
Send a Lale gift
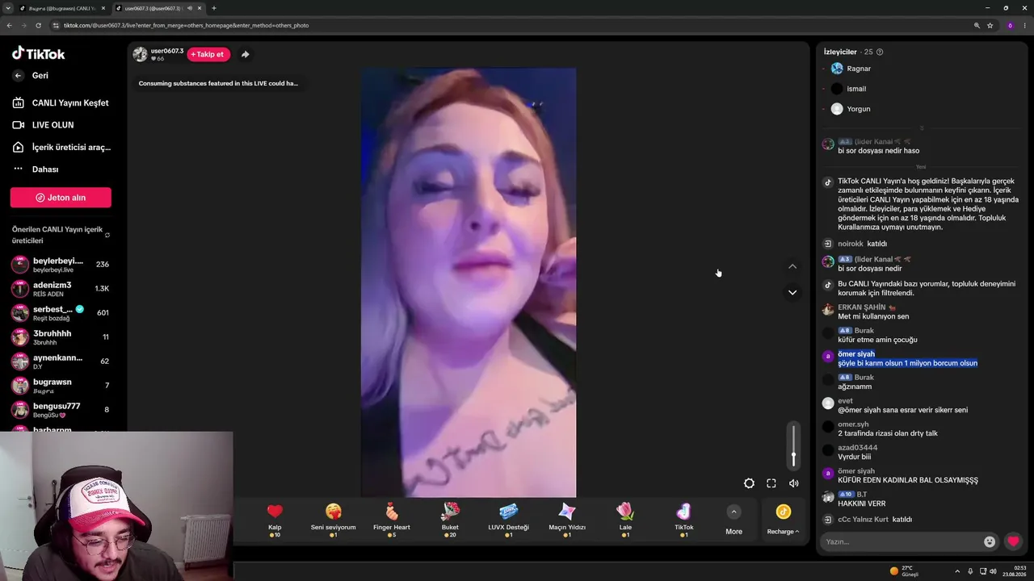point(625,519)
